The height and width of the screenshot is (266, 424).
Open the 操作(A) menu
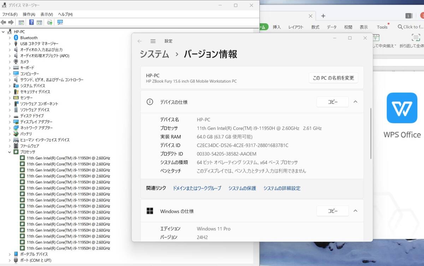coord(29,14)
